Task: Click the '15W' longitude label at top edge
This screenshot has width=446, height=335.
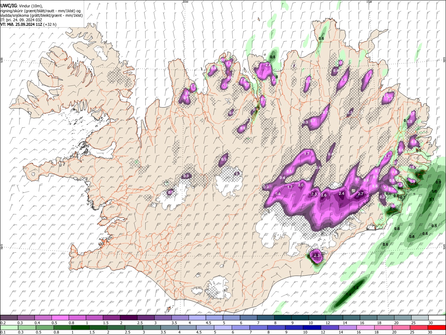Action: pyautogui.click(x=369, y=2)
